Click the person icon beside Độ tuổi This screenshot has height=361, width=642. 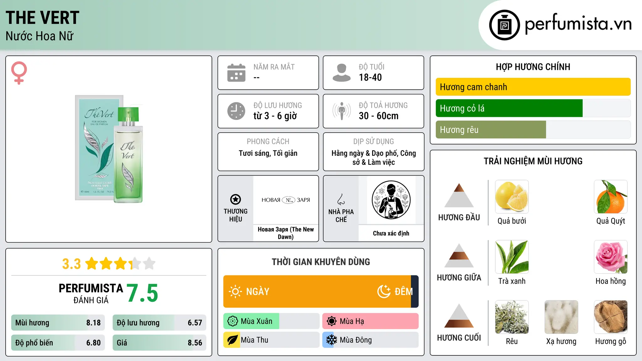pyautogui.click(x=342, y=73)
